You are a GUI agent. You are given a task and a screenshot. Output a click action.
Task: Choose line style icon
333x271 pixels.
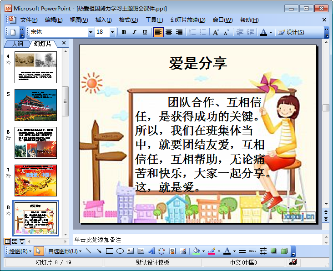point(242,251)
